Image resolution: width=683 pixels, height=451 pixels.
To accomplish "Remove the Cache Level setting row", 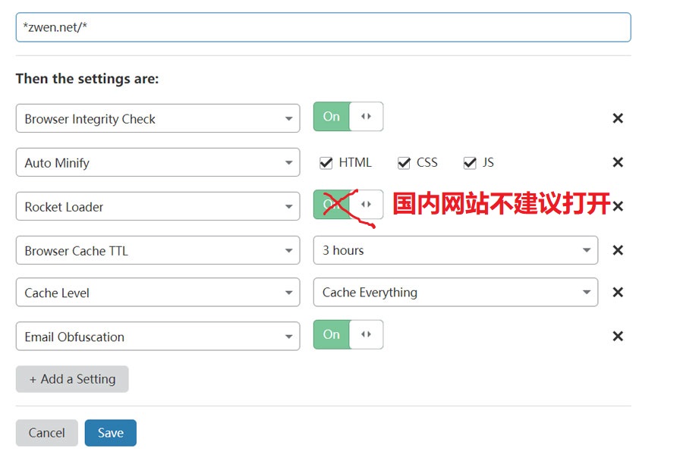I will pos(618,293).
